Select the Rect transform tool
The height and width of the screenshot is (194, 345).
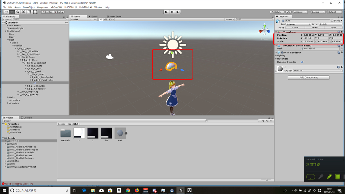[x=29, y=12]
